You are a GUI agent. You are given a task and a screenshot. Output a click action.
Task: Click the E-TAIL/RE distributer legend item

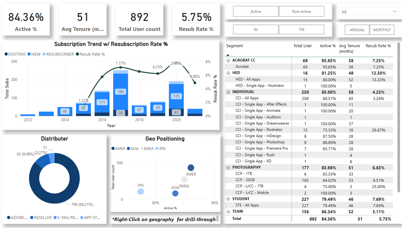[66, 217]
